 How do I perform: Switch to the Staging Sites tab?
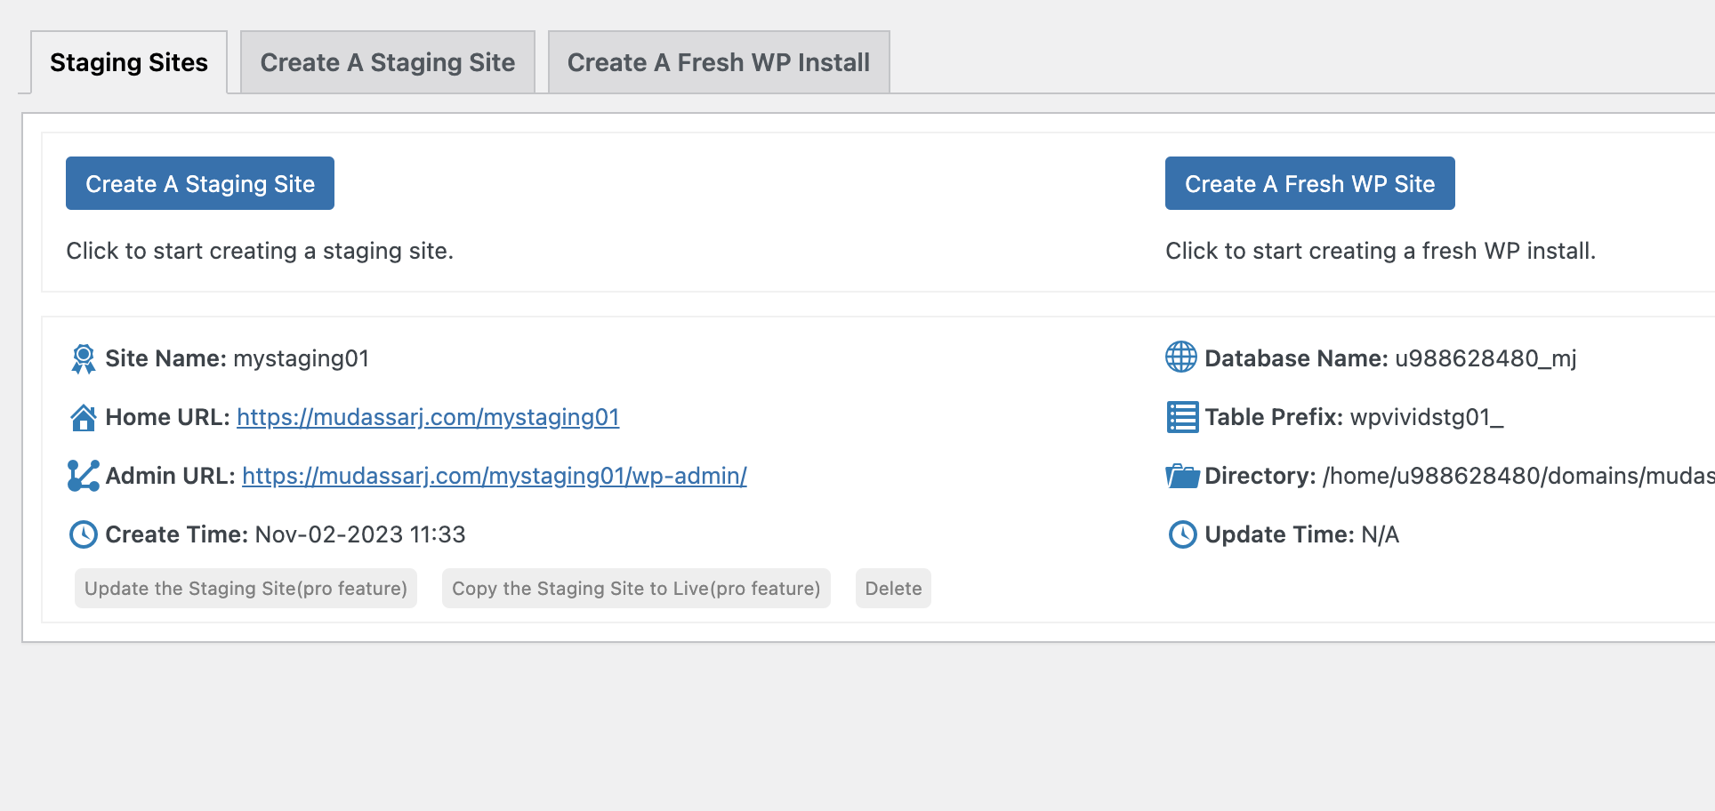[129, 62]
